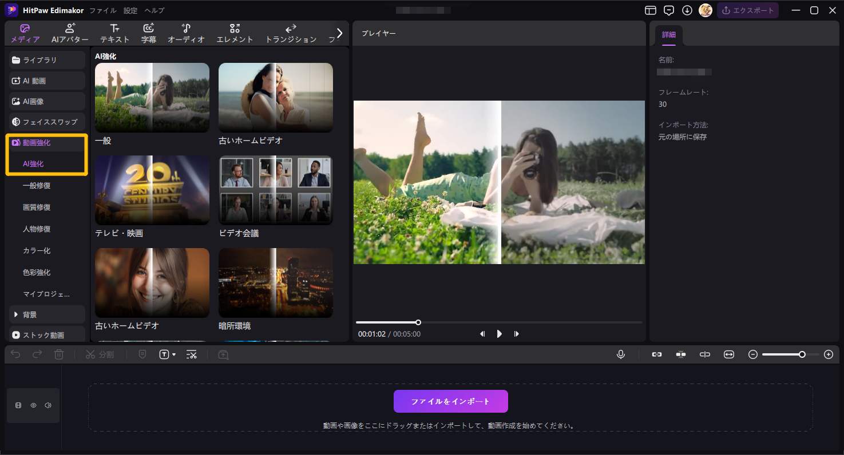
Task: Switch to the オーディオ tab
Action: pos(186,33)
